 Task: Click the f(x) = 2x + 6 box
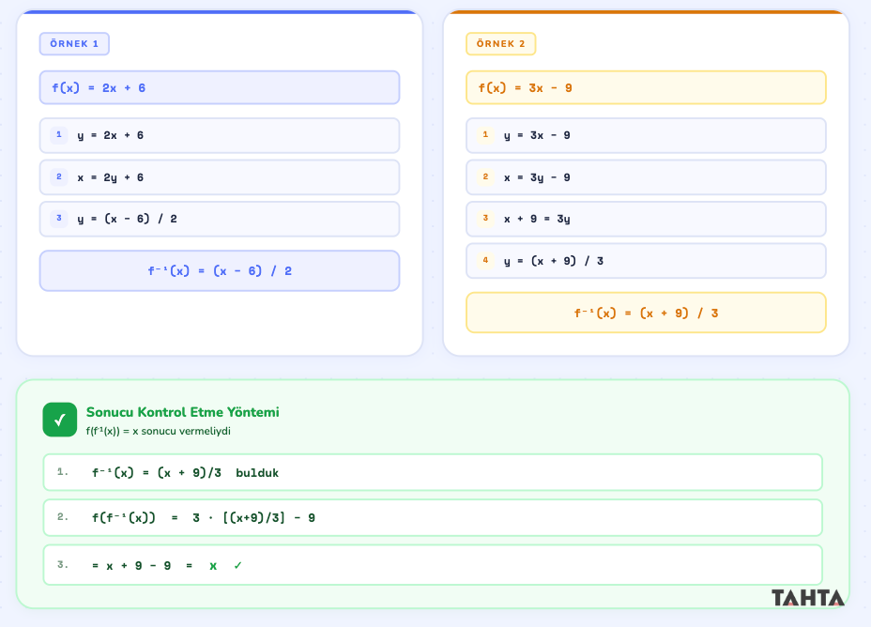(x=220, y=87)
